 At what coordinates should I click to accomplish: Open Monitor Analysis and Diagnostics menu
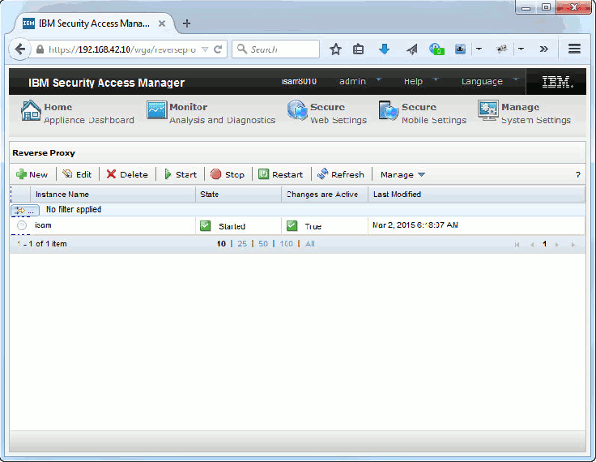[x=211, y=113]
